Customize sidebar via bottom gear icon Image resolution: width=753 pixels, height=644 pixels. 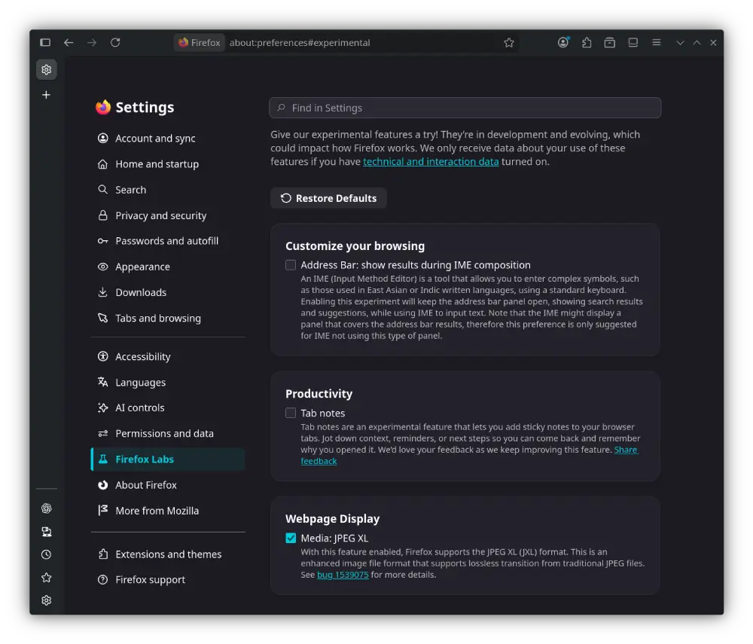pos(47,600)
